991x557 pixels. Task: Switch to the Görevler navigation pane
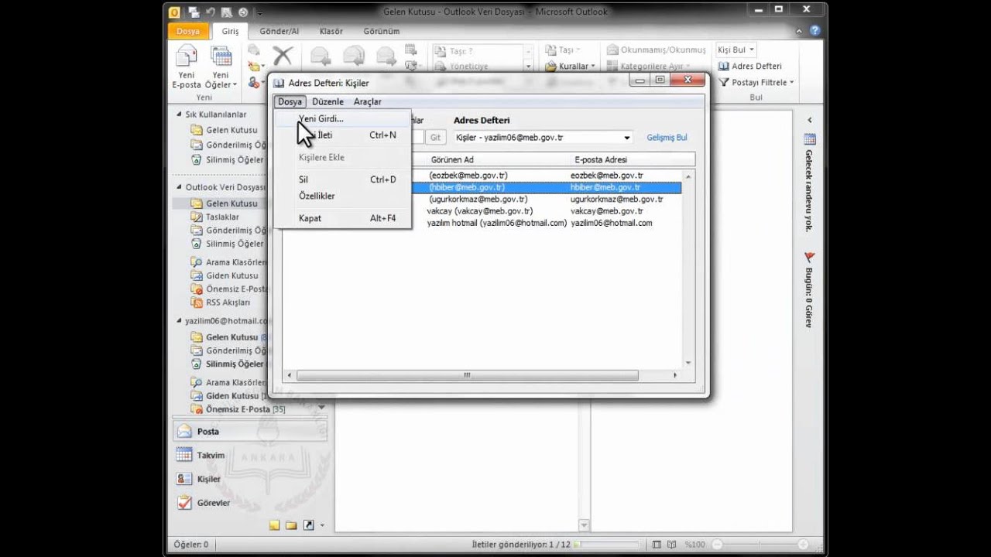tap(250, 503)
